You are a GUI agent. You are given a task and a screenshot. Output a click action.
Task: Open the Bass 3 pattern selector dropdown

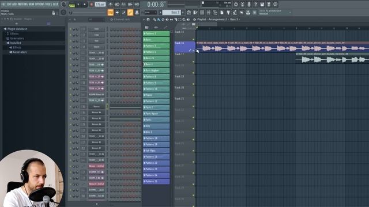tap(172, 13)
